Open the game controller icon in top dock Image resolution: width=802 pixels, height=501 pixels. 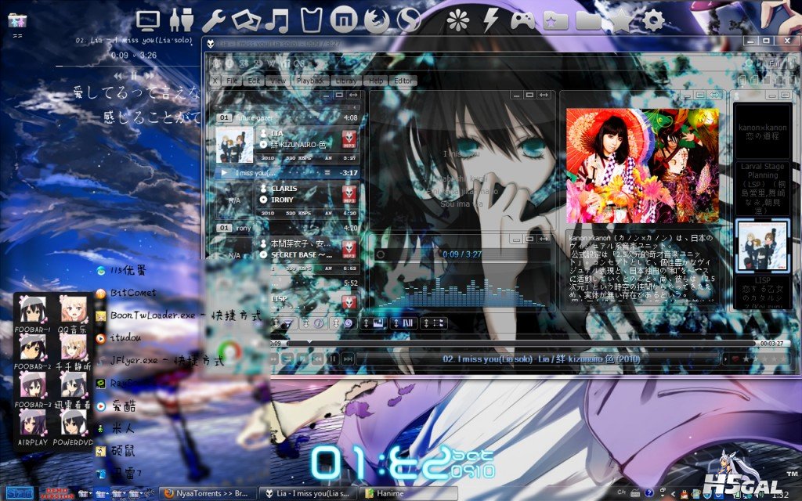522,20
